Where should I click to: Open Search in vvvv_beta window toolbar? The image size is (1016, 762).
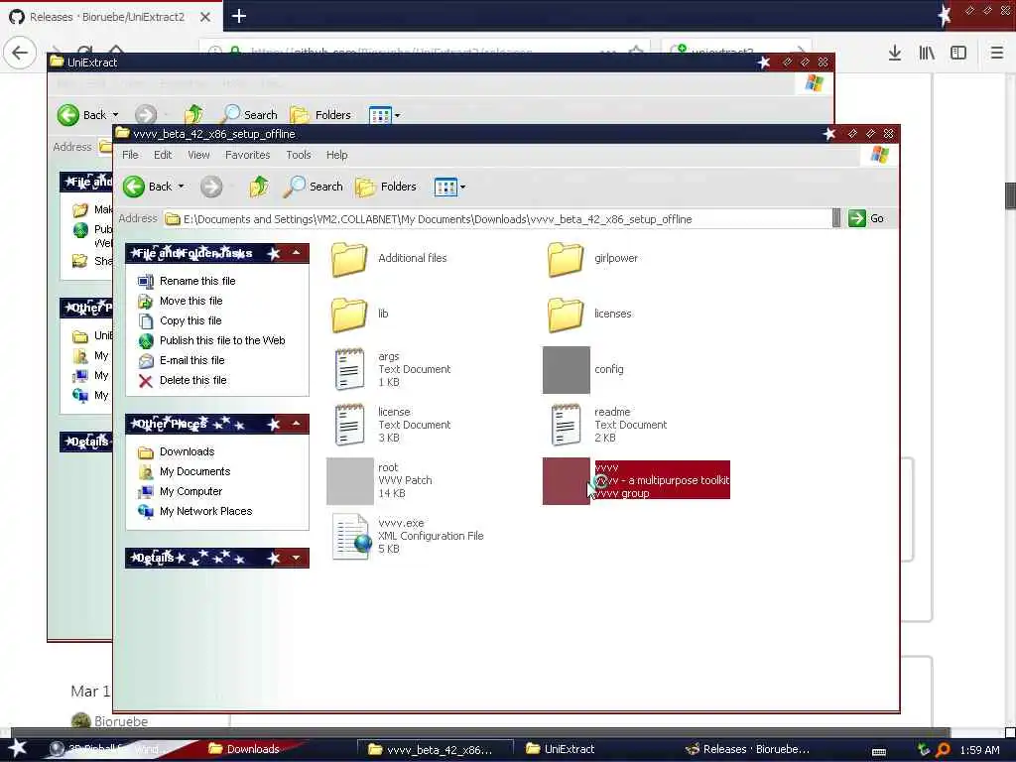coord(313,187)
